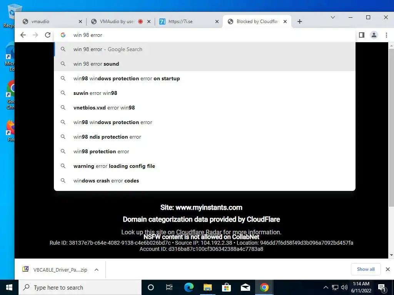Select the Blocked by Cloudflare tab
This screenshot has height=295, width=394.
click(x=257, y=22)
